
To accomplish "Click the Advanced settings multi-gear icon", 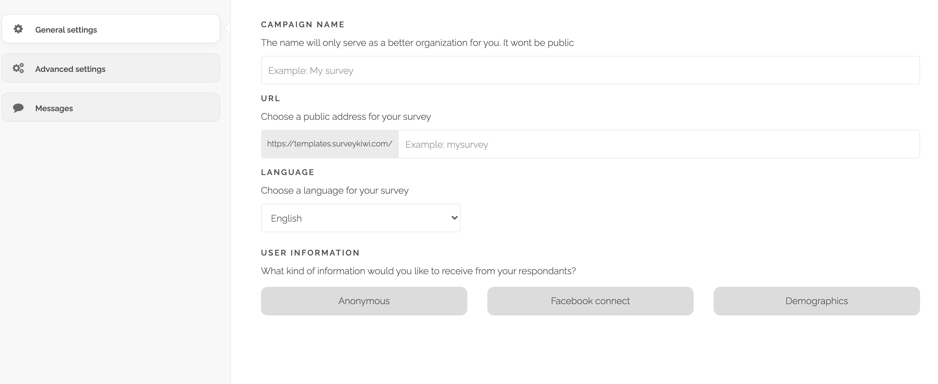I will point(18,69).
